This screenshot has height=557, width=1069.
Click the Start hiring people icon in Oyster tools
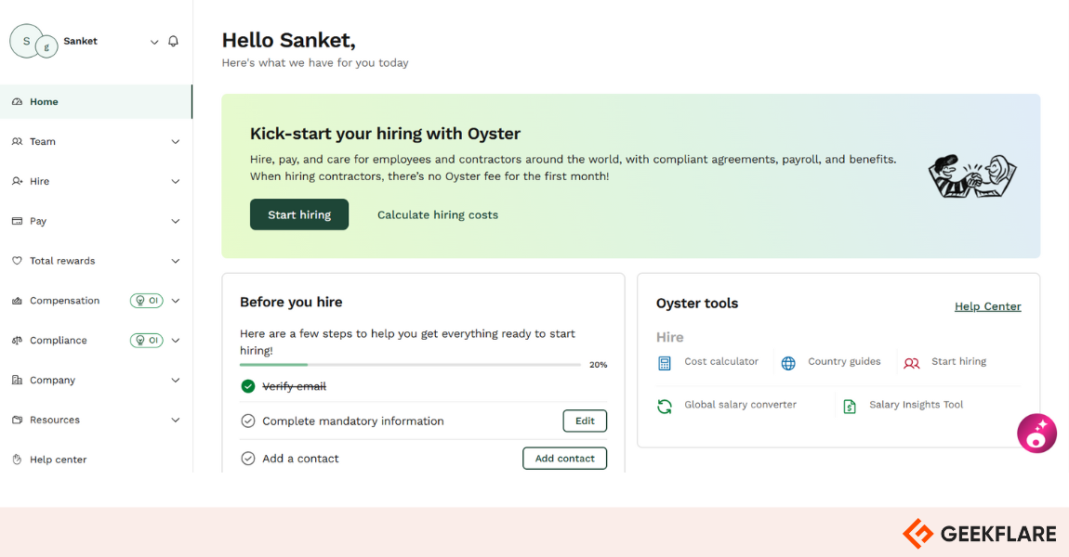coord(912,363)
